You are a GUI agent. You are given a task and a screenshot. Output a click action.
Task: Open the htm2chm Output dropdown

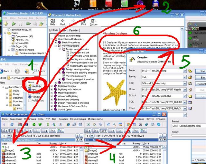[x=184, y=96]
